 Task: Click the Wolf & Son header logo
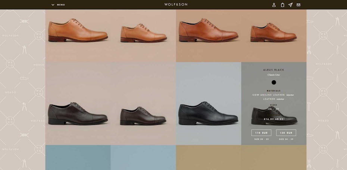pos(176,4)
